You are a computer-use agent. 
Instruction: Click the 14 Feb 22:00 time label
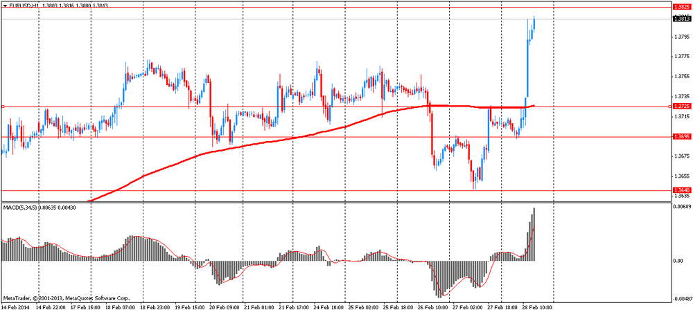(51, 306)
